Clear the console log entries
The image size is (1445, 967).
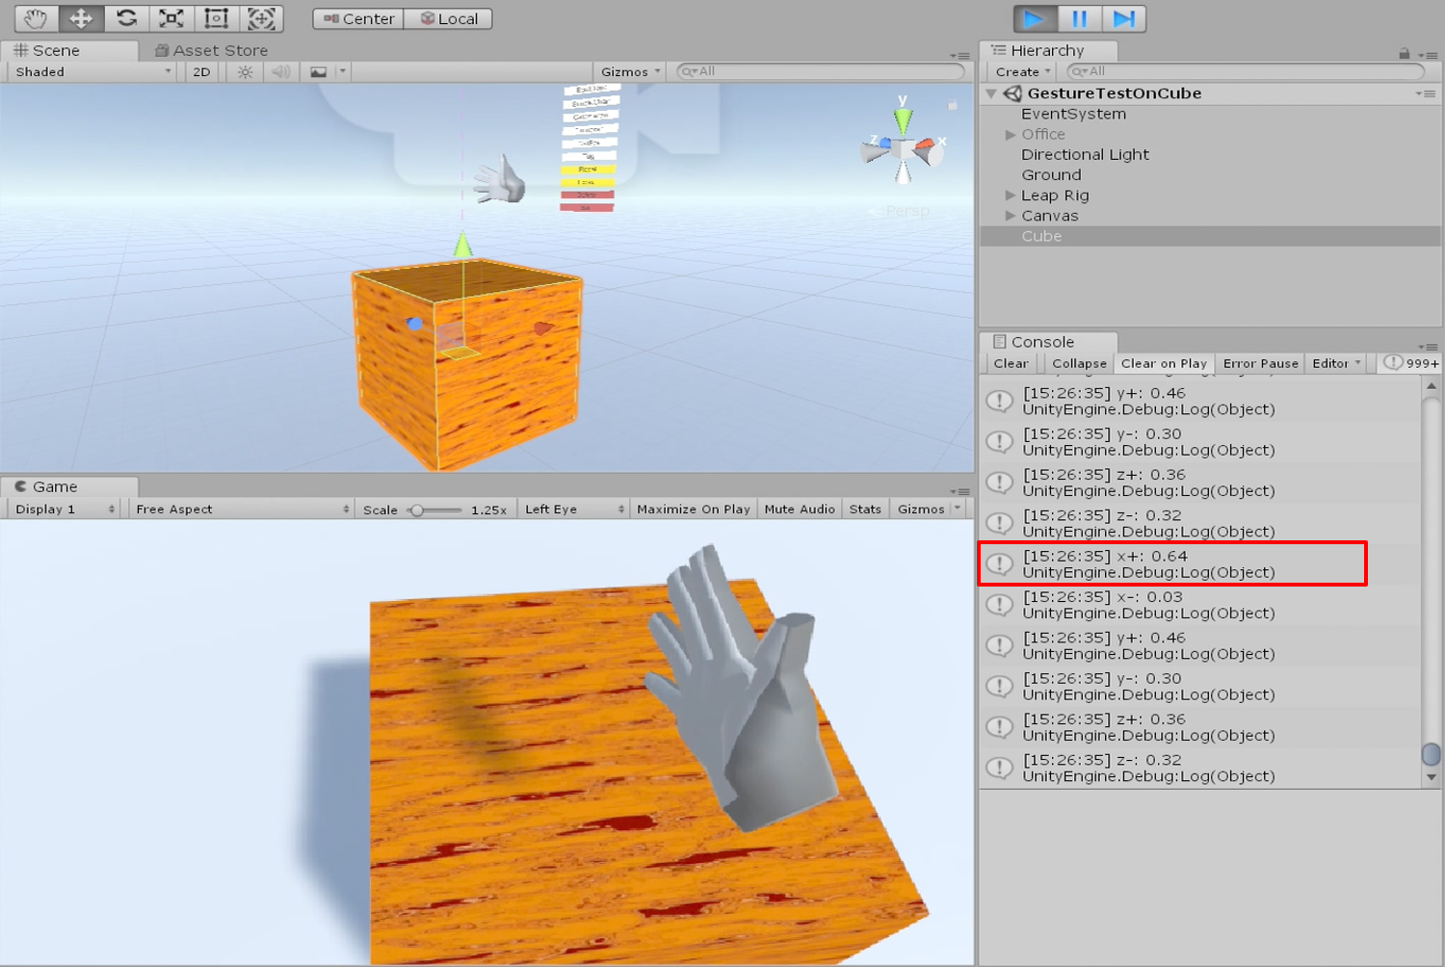pos(1011,363)
